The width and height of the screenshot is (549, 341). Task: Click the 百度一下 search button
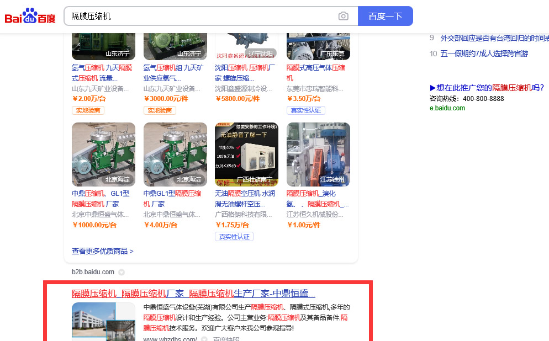tap(385, 16)
